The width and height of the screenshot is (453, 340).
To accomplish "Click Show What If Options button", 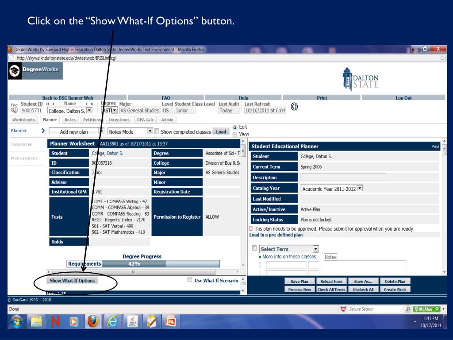I will pos(72,280).
